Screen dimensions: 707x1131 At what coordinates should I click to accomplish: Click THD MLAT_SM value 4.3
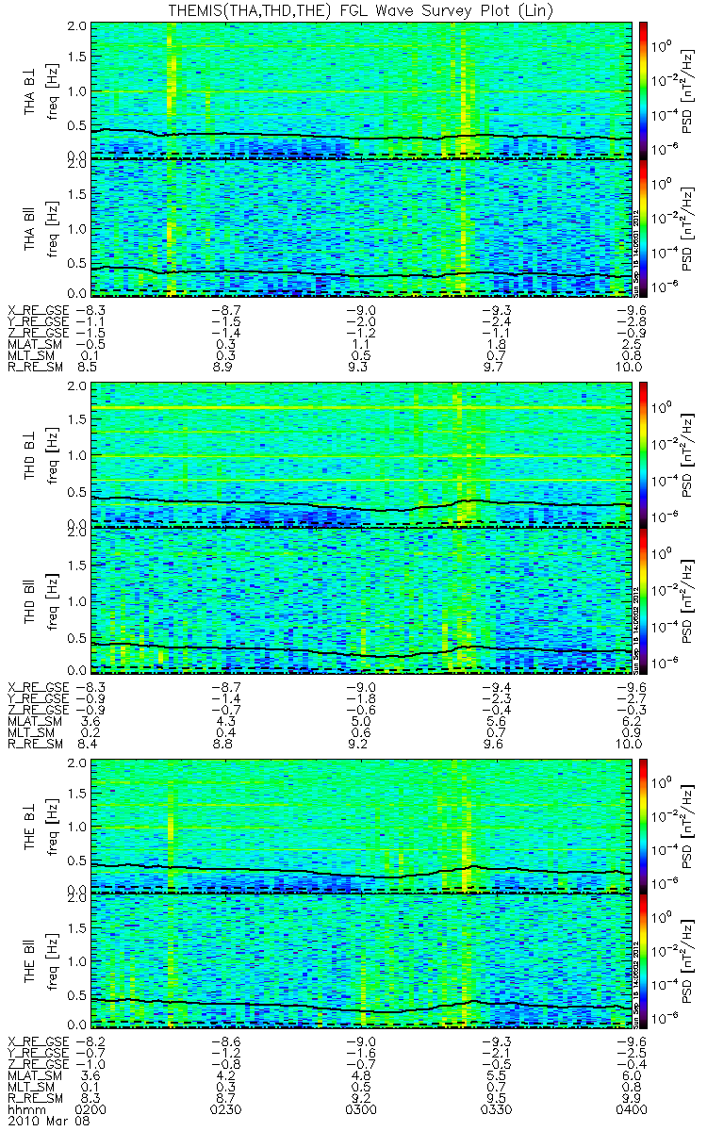click(226, 720)
